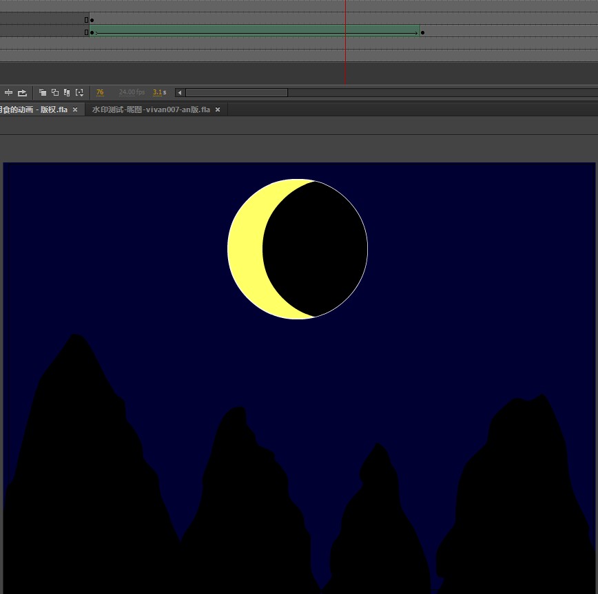Screen dimensions: 598x594
Task: Close the 版权.fla document tab
Action: click(x=75, y=109)
